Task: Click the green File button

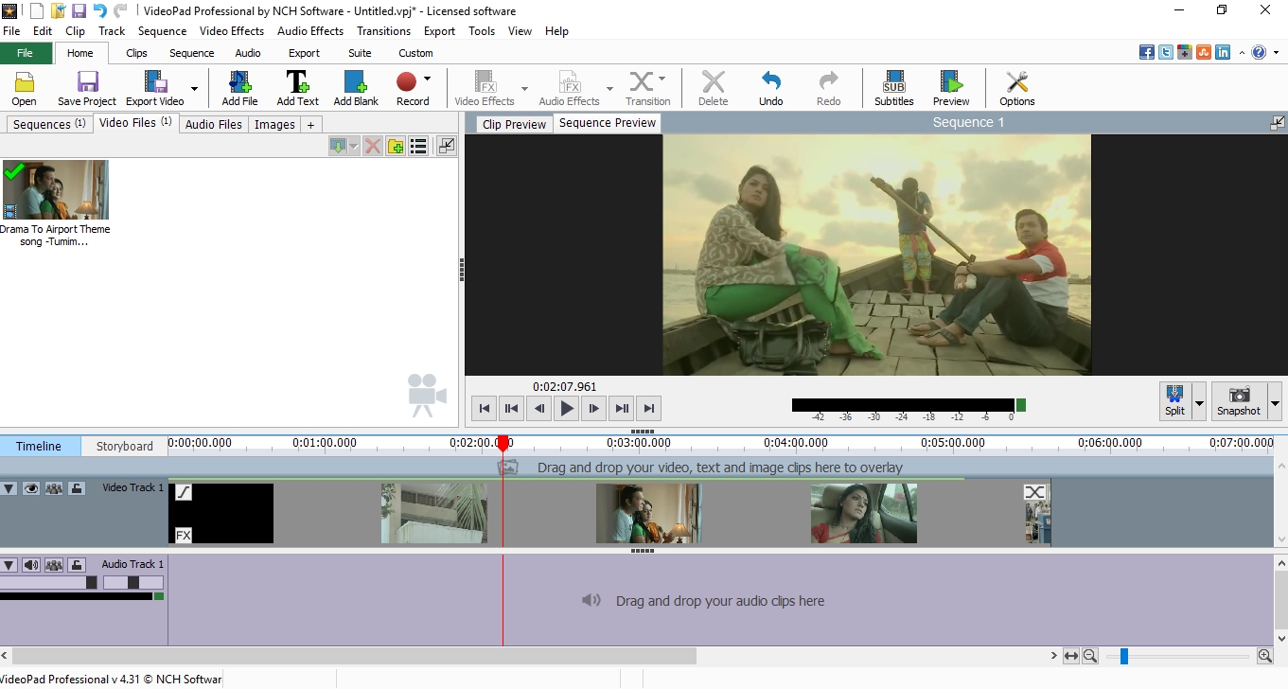Action: 26,53
